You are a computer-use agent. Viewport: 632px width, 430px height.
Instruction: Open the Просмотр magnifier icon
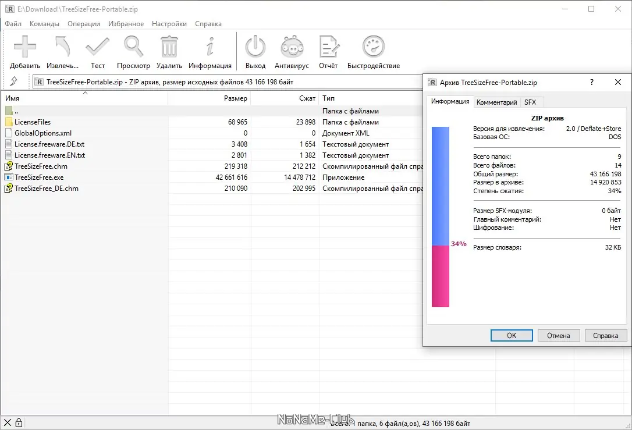coord(133,47)
